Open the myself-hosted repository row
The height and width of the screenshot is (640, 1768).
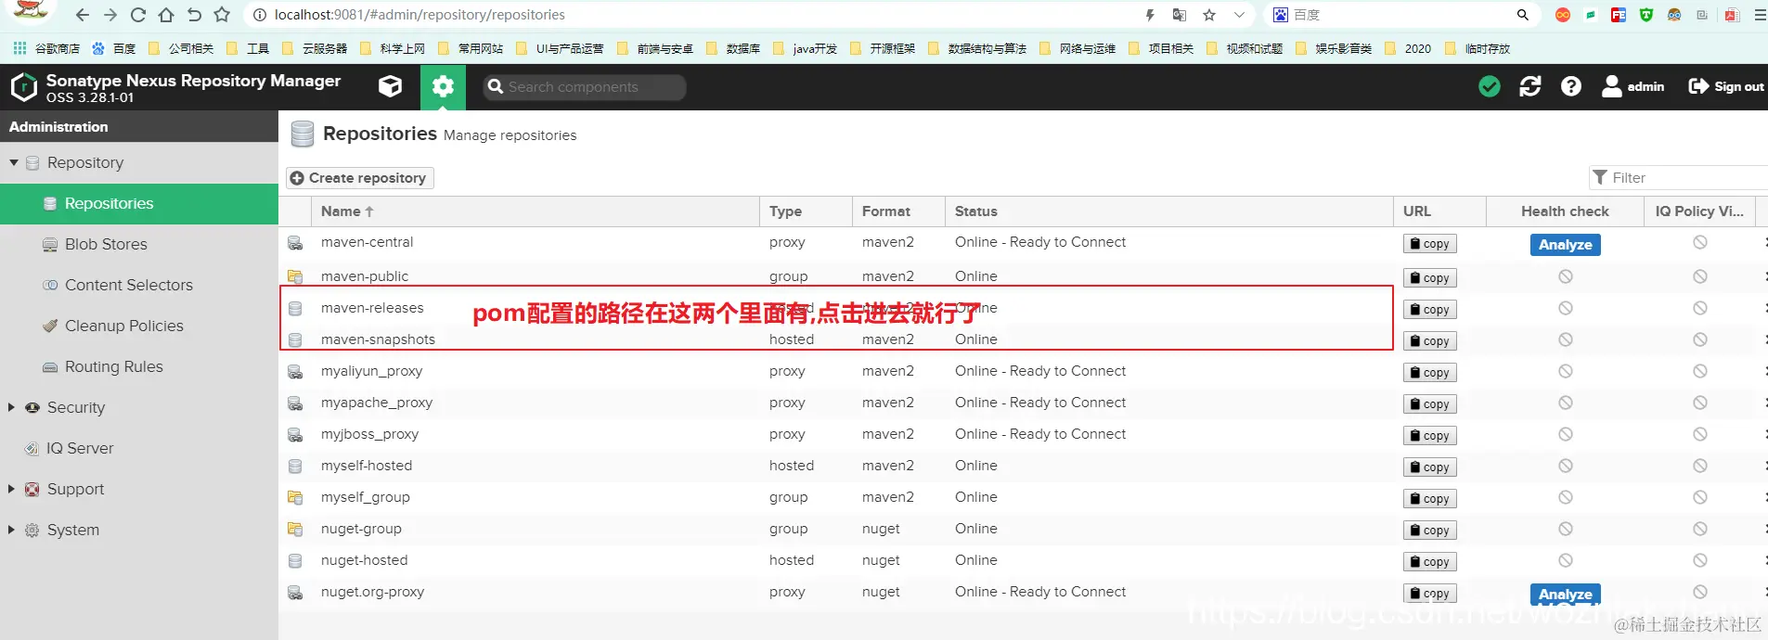coord(1023,466)
